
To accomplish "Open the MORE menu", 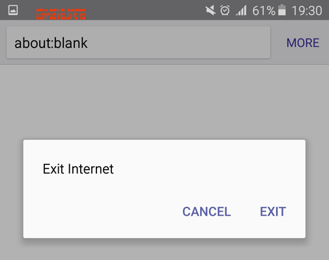I will [303, 43].
